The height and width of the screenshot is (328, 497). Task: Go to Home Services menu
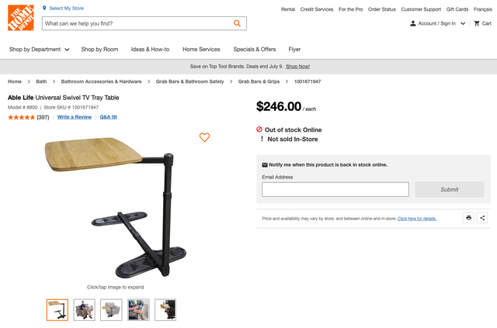tap(201, 50)
